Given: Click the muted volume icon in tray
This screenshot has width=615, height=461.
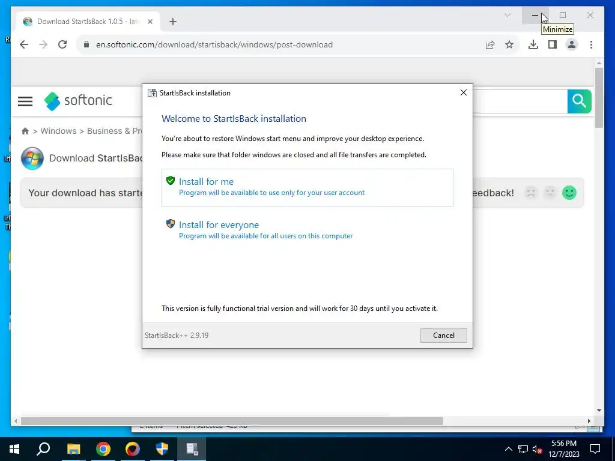Looking at the screenshot, I should point(538,449).
